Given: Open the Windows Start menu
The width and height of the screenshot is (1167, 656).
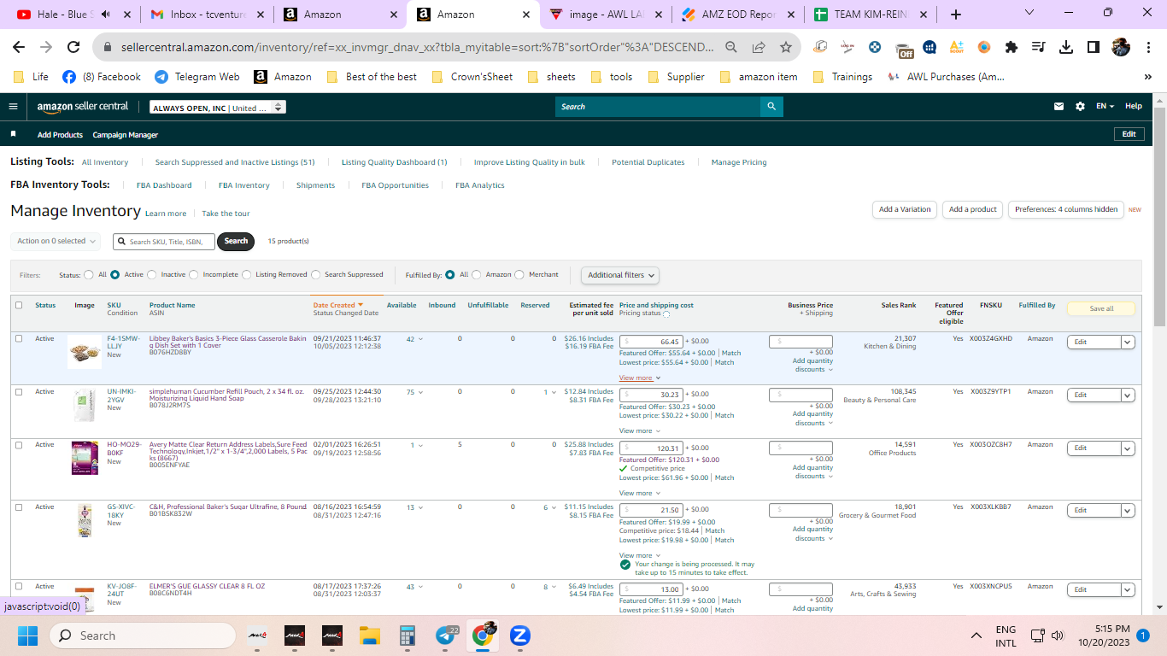Looking at the screenshot, I should coord(27,635).
